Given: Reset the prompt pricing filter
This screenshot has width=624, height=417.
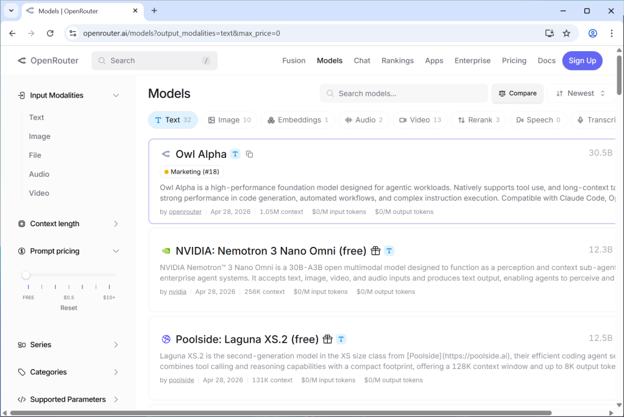Looking at the screenshot, I should (x=69, y=308).
